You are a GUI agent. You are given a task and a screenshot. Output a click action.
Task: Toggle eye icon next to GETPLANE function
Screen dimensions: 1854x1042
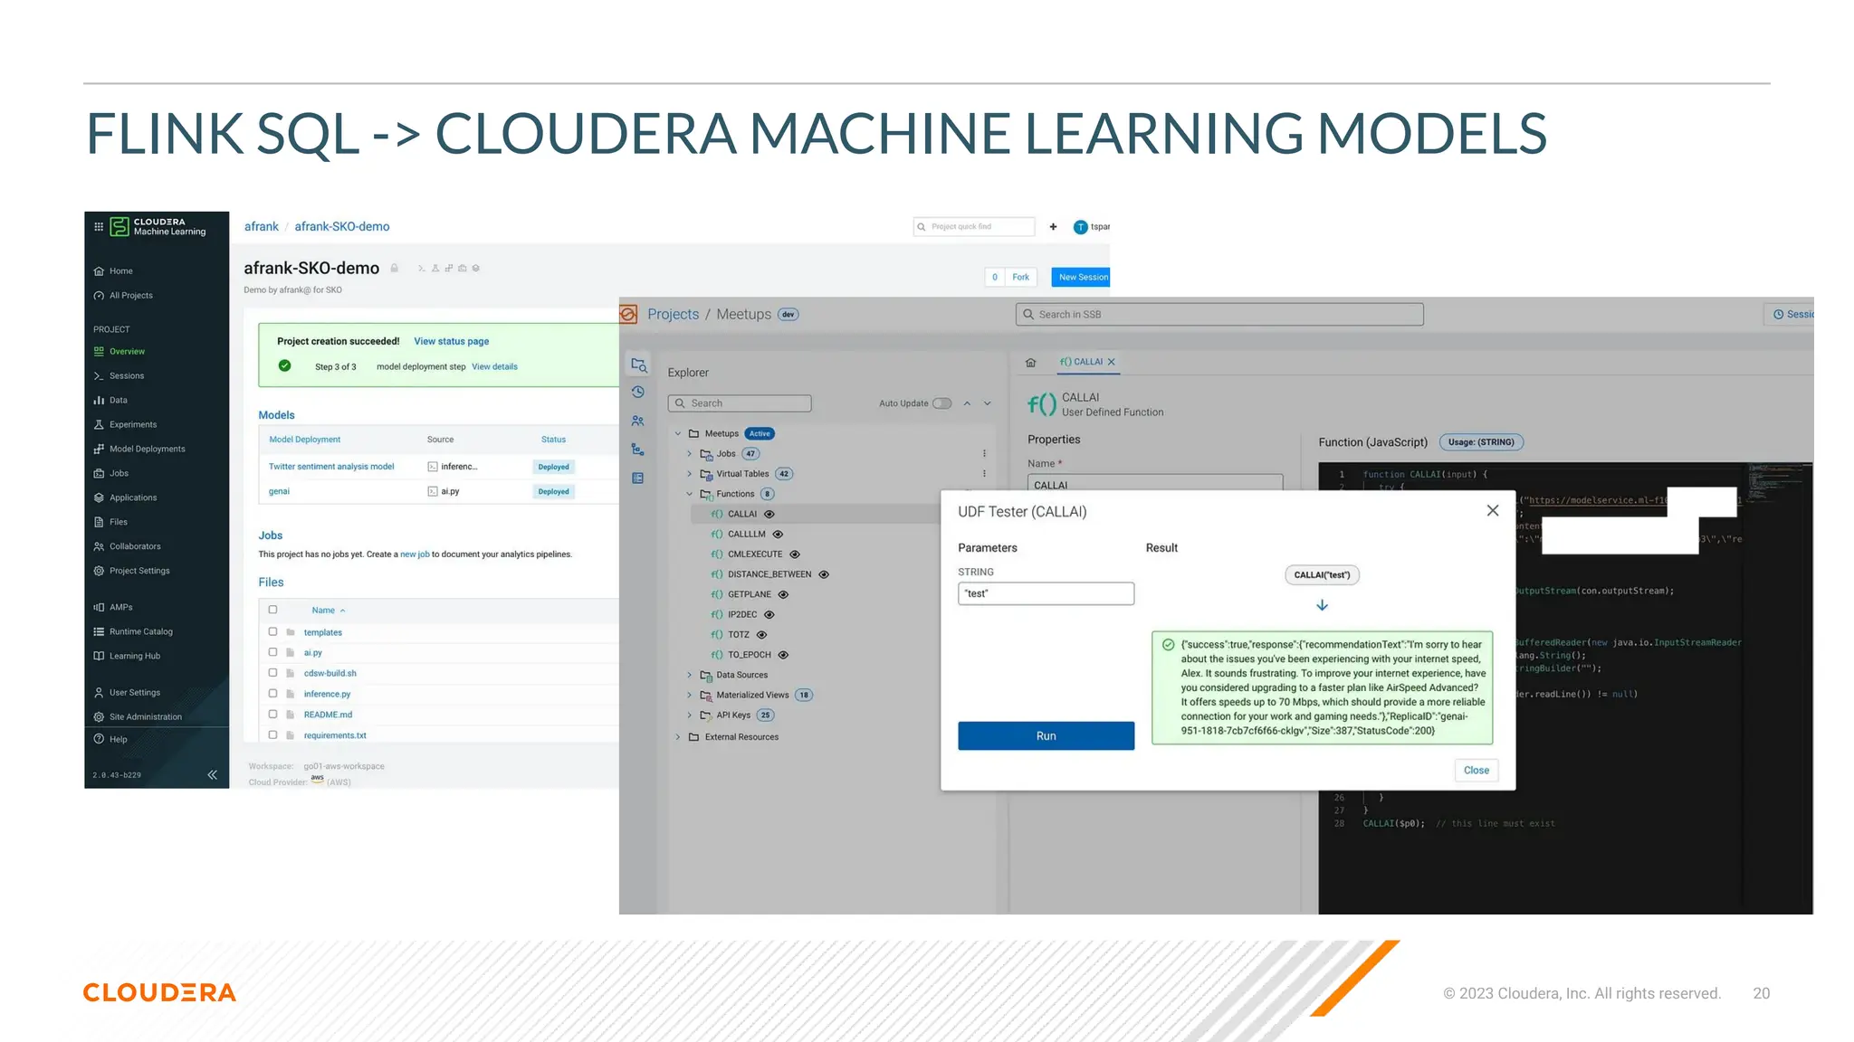pyautogui.click(x=783, y=595)
